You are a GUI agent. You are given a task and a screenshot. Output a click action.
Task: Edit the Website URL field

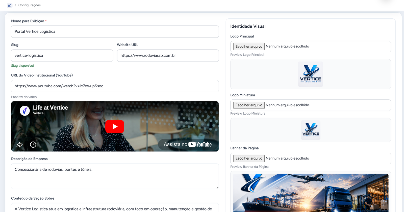[x=168, y=56]
